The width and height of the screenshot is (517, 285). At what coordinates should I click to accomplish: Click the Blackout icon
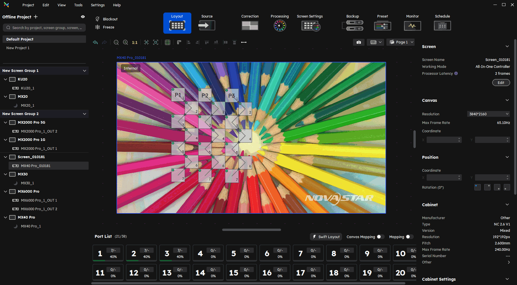pyautogui.click(x=98, y=19)
